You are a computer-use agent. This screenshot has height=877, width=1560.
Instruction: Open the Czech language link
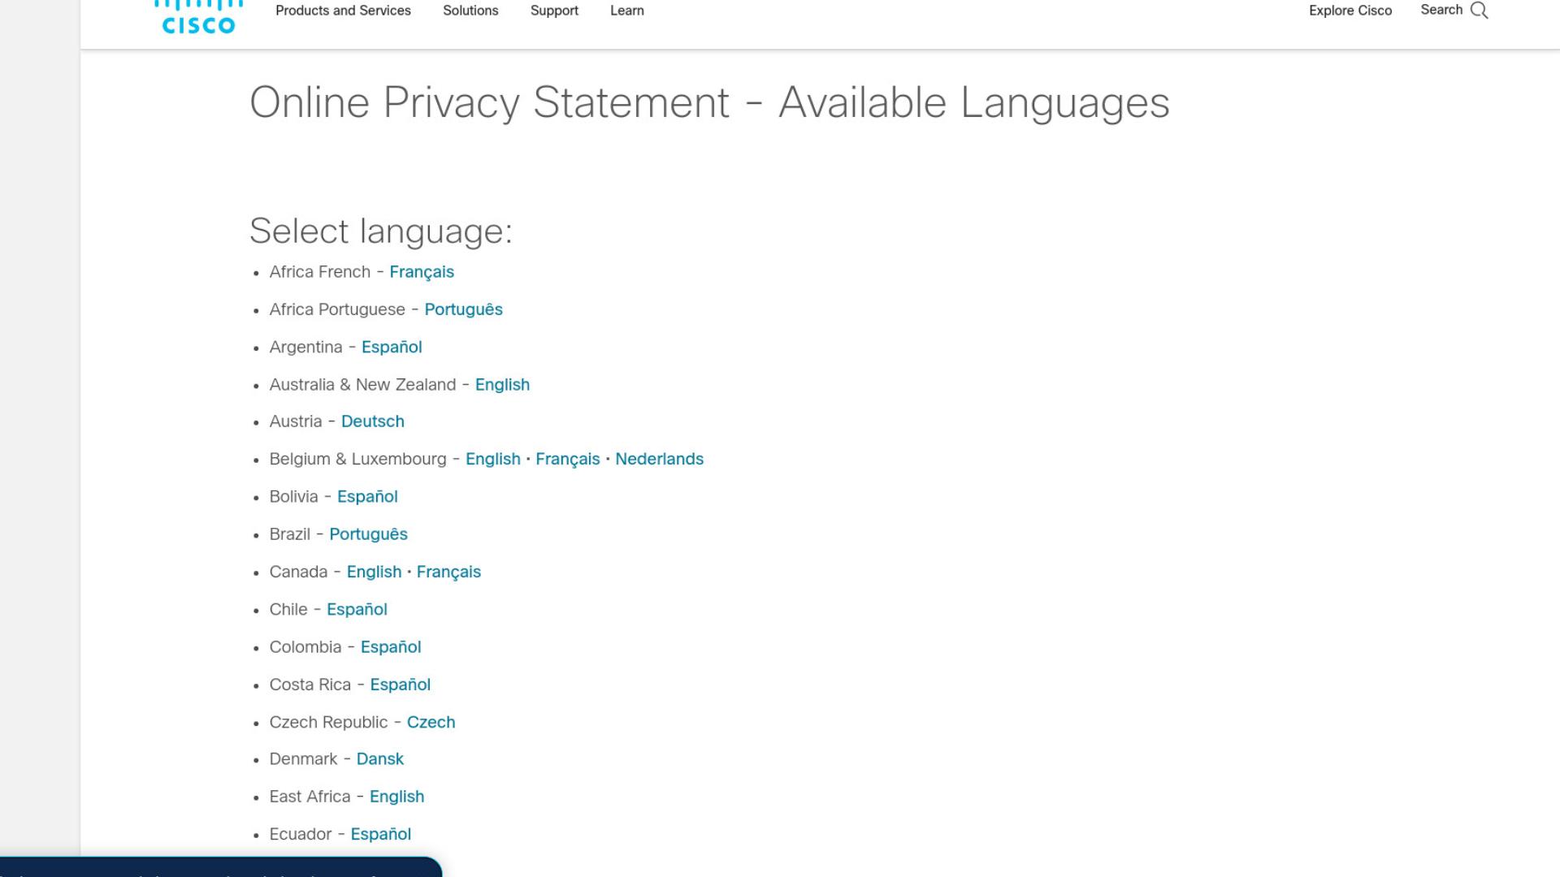pyautogui.click(x=431, y=722)
